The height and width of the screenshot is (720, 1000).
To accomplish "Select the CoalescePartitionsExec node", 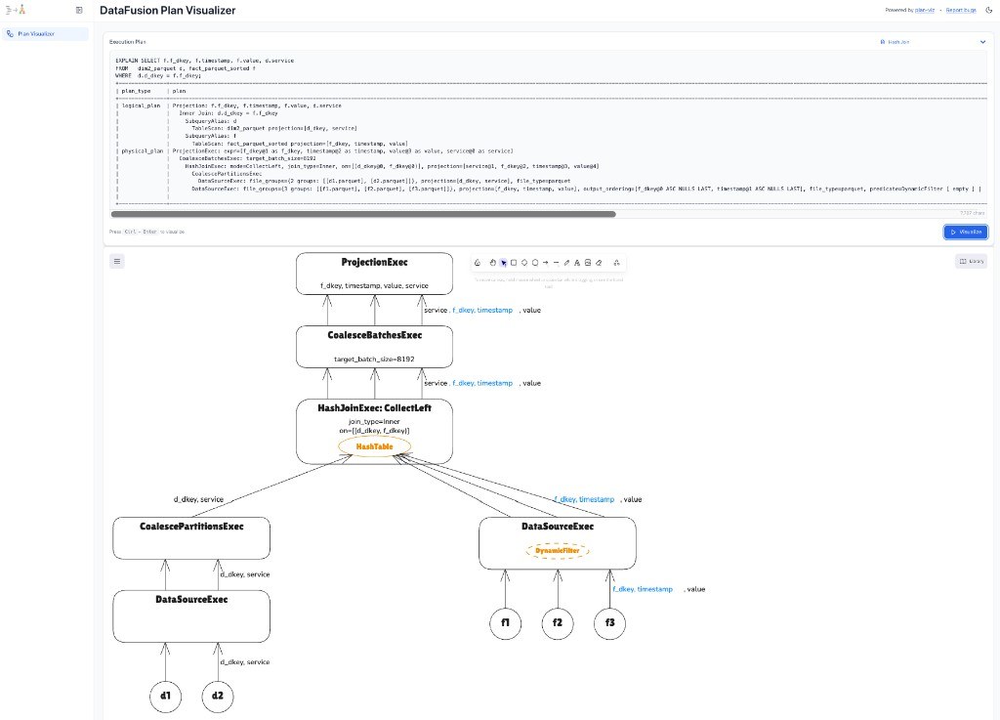I will point(191,538).
